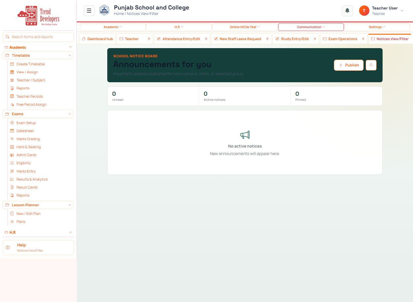Open the H.R top menu dropdown
413x302 pixels.
[x=179, y=27]
